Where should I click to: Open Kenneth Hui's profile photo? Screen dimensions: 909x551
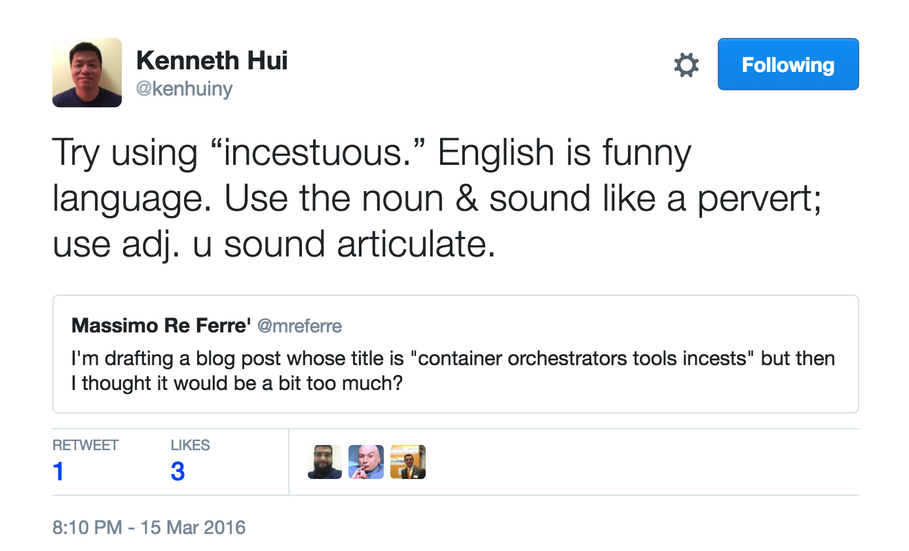pyautogui.click(x=87, y=73)
